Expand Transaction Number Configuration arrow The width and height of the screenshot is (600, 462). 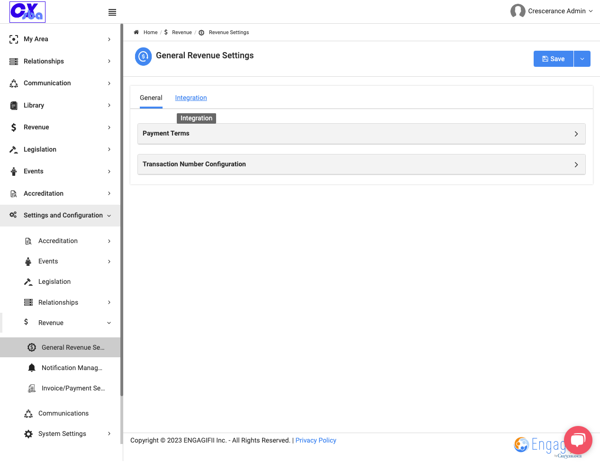[x=576, y=165]
